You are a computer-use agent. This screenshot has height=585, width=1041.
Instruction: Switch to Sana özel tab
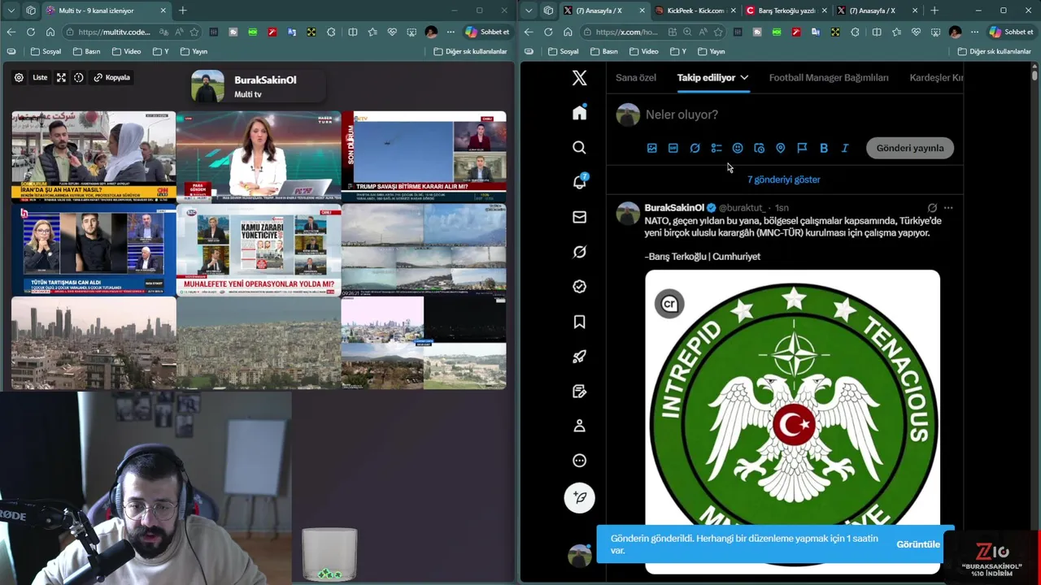[636, 78]
